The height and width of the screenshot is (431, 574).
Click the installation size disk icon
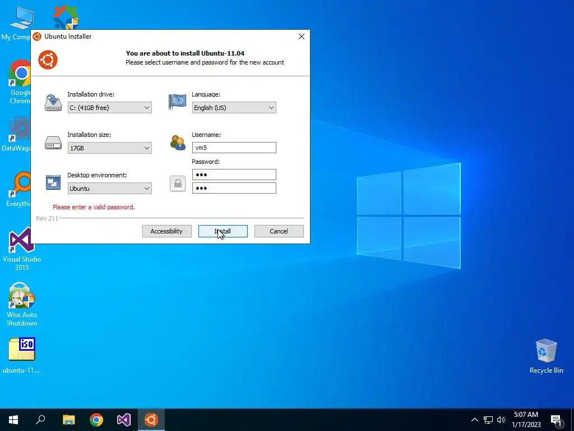[x=53, y=143]
